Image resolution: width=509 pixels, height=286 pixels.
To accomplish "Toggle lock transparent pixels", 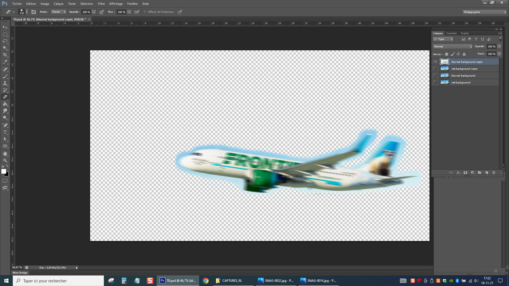I will 447,54.
